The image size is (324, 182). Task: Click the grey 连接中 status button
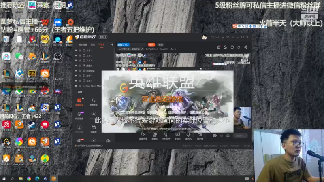240,135
